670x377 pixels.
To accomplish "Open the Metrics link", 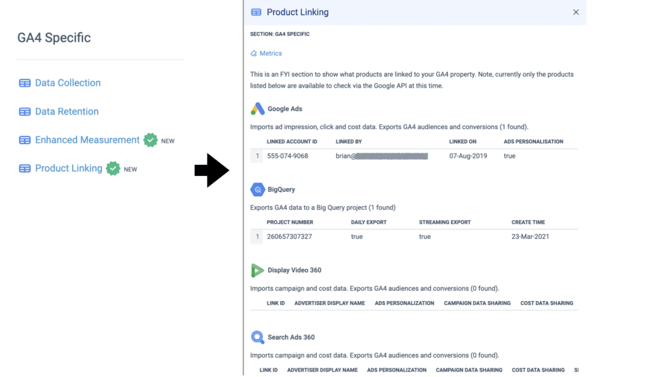I will pos(271,54).
